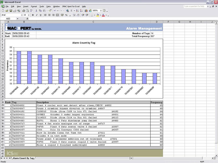Toggle Bold formatting
Screen dimensions: 218x163
pos(33,15)
